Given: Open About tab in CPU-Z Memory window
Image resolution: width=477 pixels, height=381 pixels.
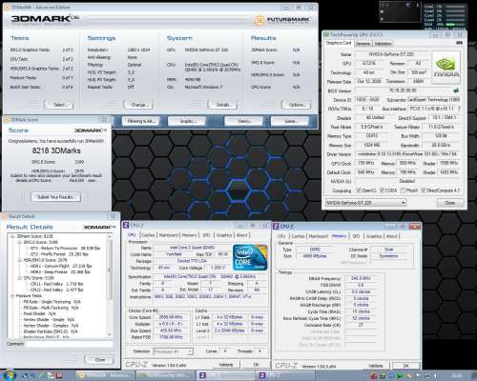Looking at the screenshot, I should click(x=391, y=236).
